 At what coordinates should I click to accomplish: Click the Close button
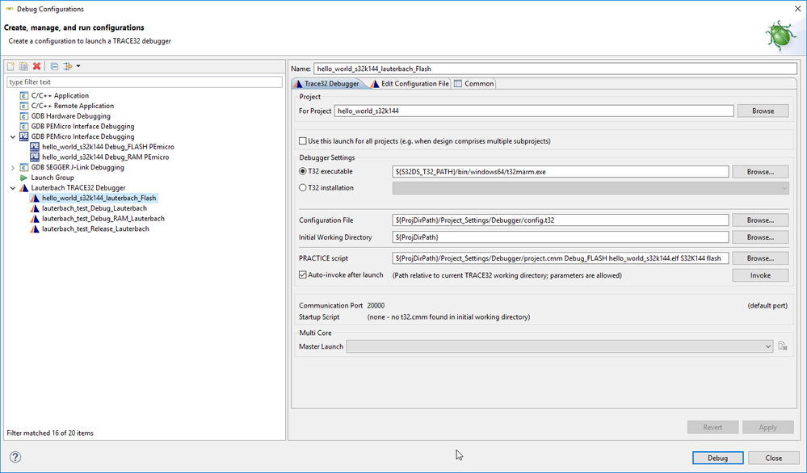pos(774,458)
